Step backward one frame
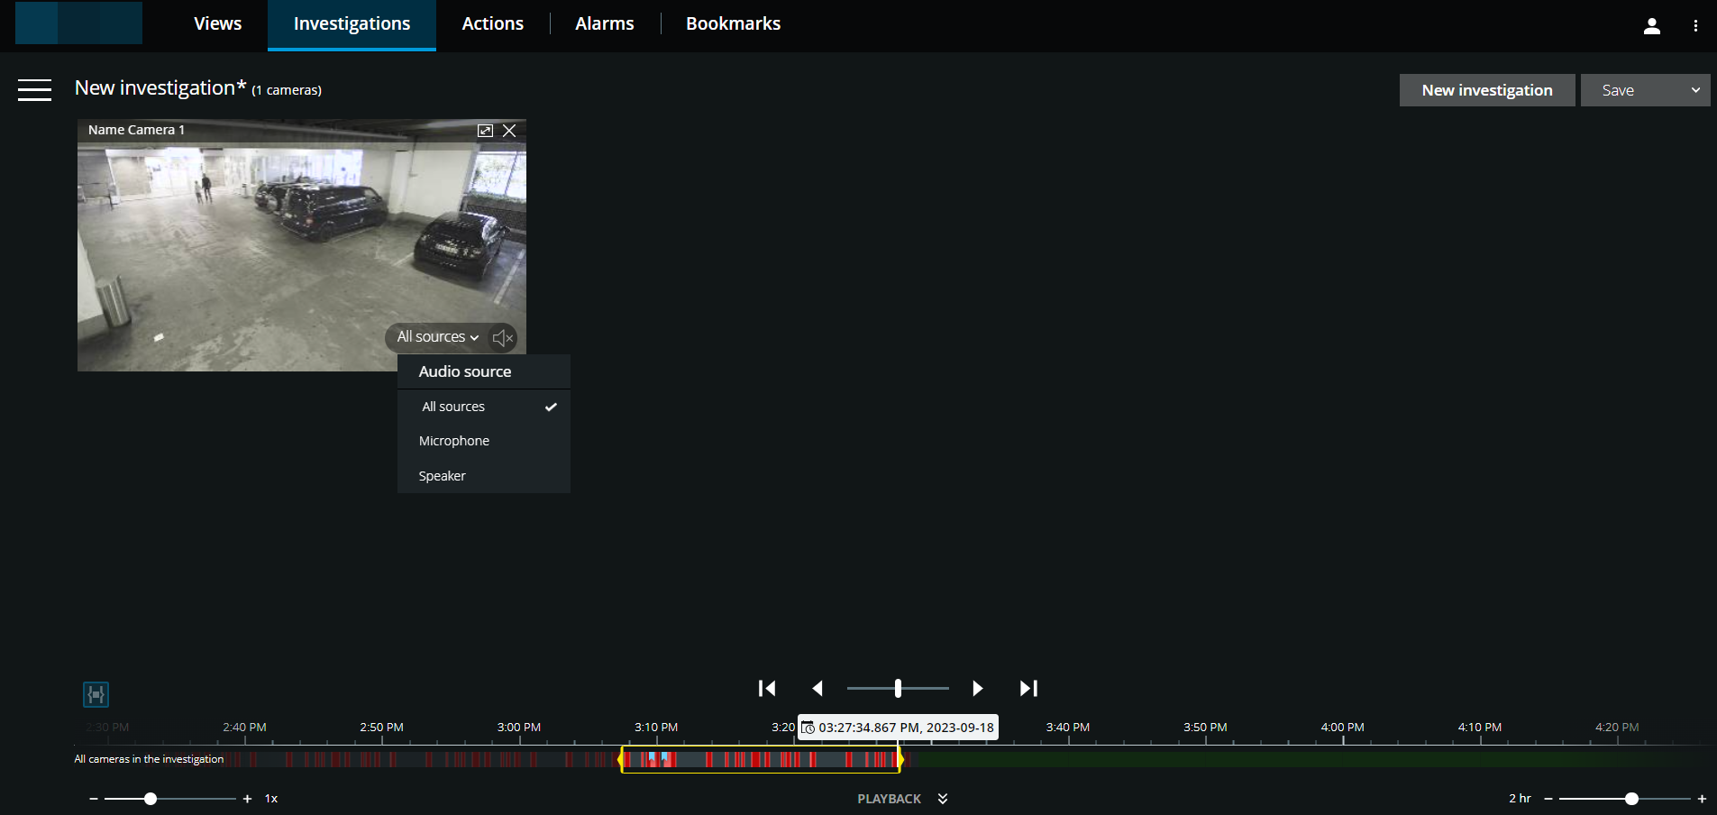1717x815 pixels. tap(818, 688)
